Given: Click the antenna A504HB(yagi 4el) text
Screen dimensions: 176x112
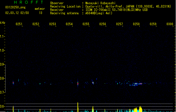Looking at the screenshot, I should click(99, 13).
